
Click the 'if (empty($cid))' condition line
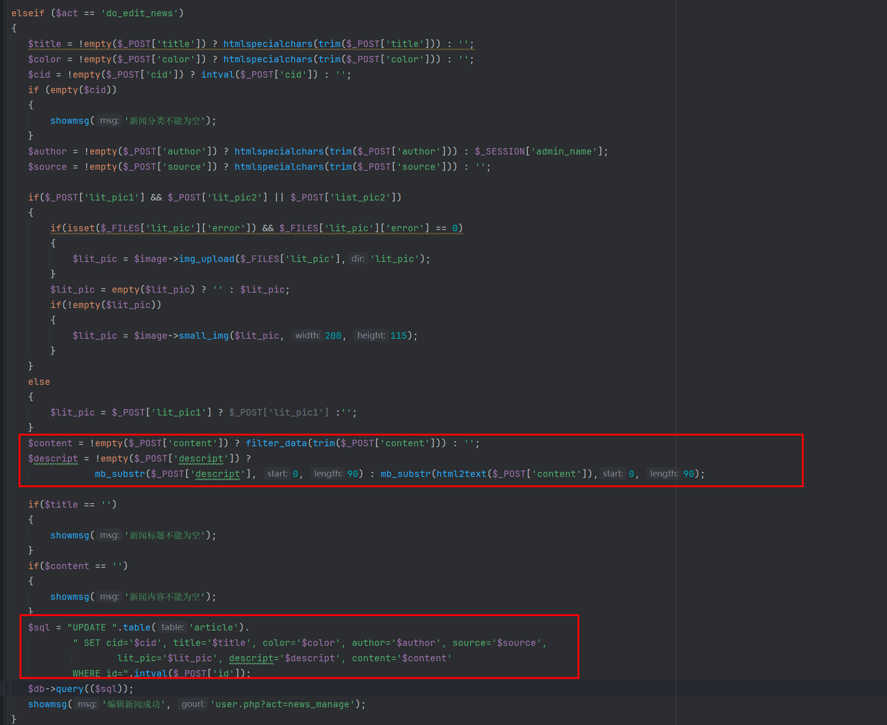pos(72,90)
